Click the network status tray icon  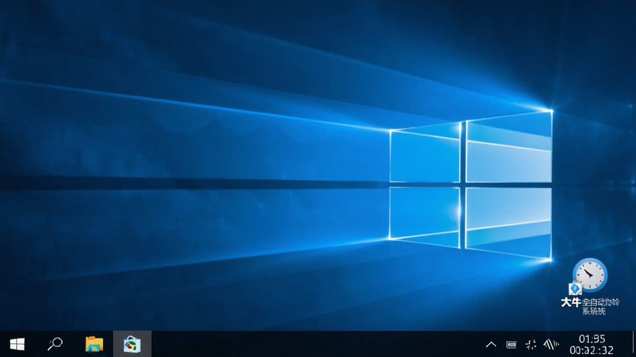pyautogui.click(x=531, y=345)
